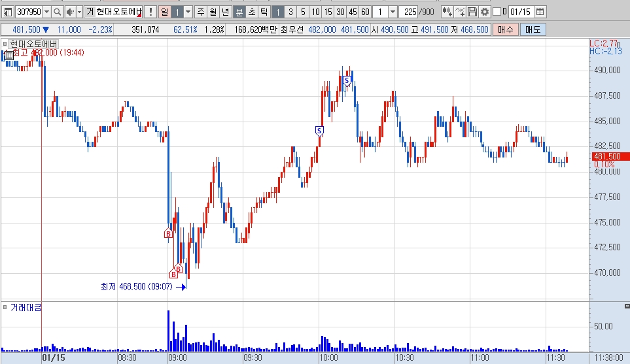Toggle the D checkbox next to date
630x364 pixels.
point(497,12)
